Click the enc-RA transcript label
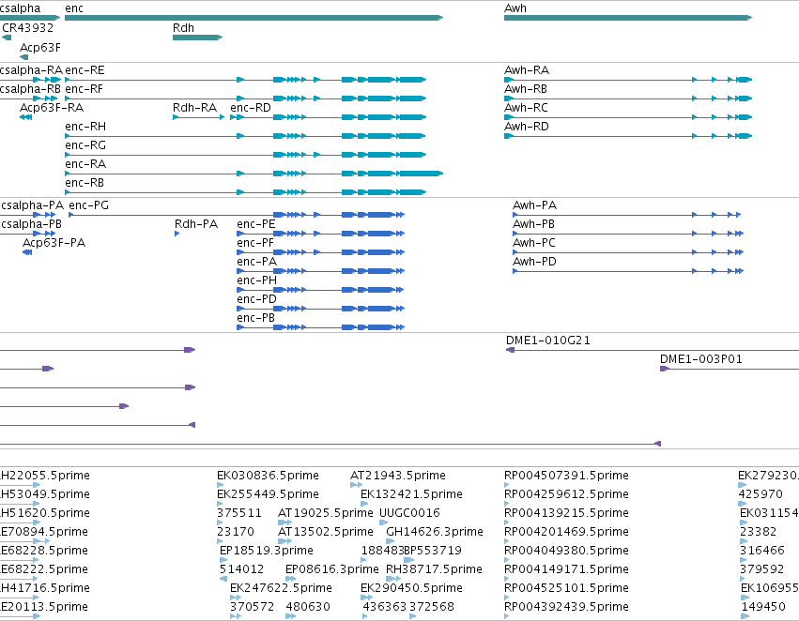 [85, 164]
